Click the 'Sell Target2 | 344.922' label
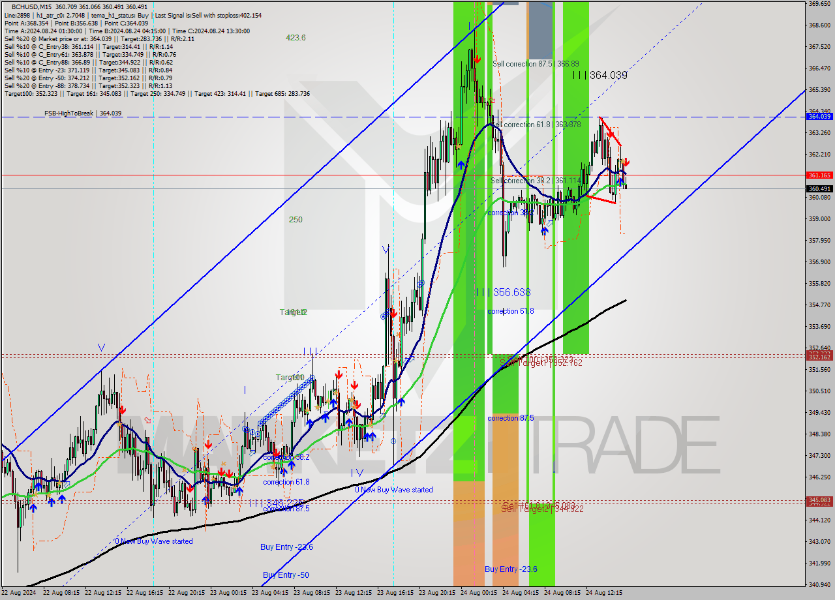This screenshot has height=600, width=835. pyautogui.click(x=542, y=509)
